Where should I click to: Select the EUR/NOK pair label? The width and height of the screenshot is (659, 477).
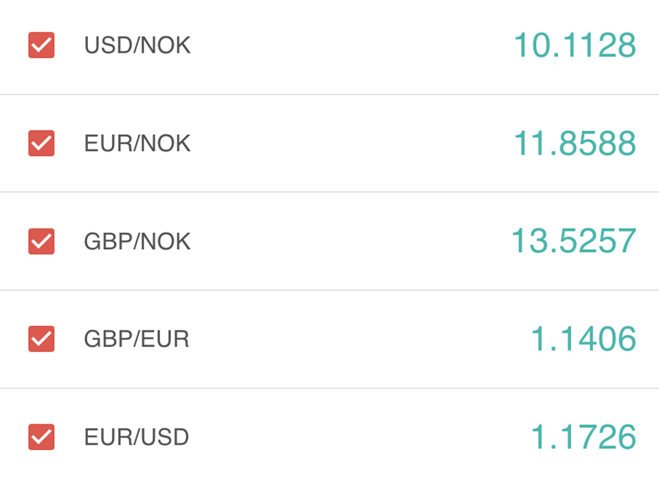pos(137,143)
